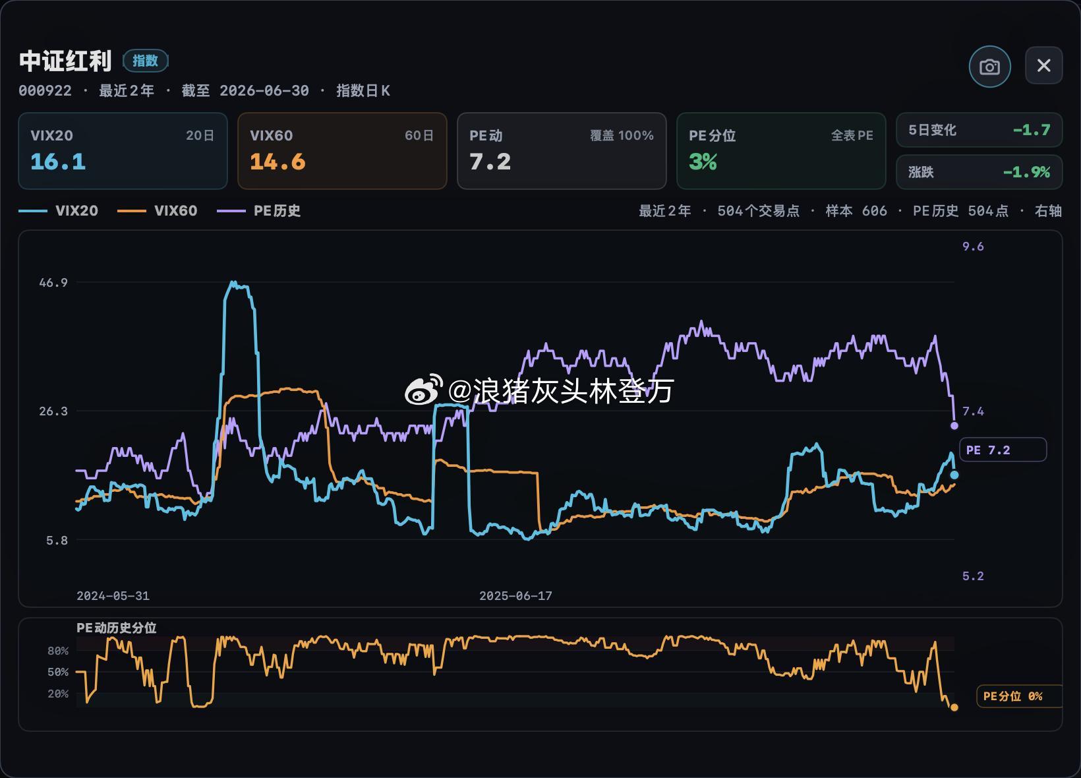Click the 覆盖 100% label

[x=622, y=136]
